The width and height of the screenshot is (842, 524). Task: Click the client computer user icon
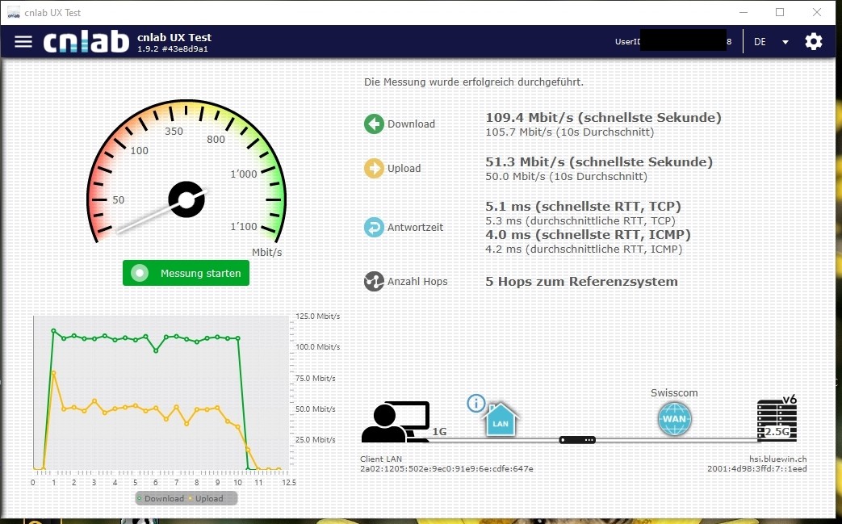[x=395, y=422]
